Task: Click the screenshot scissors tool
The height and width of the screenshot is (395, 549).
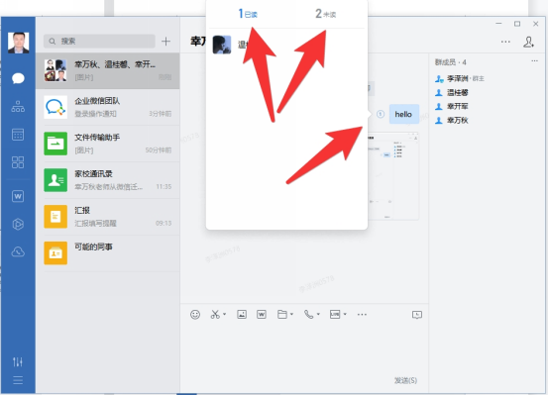Action: pyautogui.click(x=215, y=315)
